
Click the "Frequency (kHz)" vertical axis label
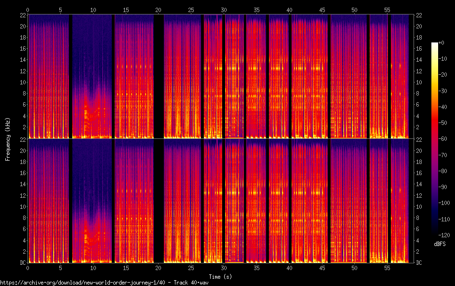8,138
